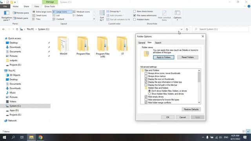
Task: Click Apply to Folders button
Action: point(164,57)
